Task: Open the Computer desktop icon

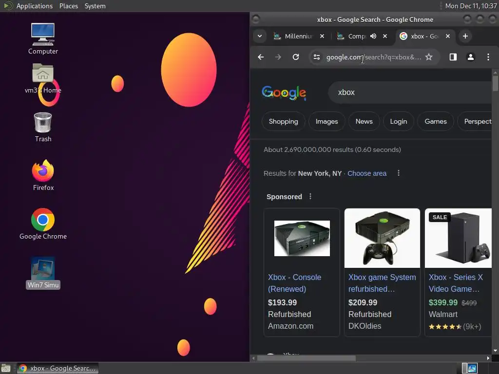Action: coord(43,38)
